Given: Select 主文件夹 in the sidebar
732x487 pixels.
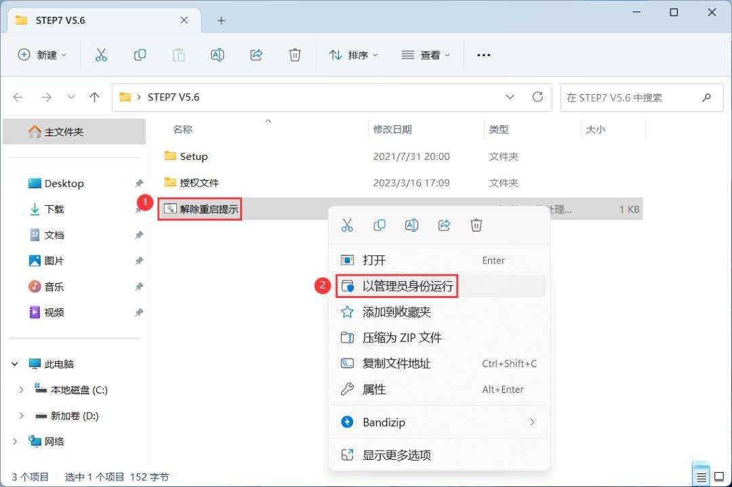Looking at the screenshot, I should tap(75, 131).
